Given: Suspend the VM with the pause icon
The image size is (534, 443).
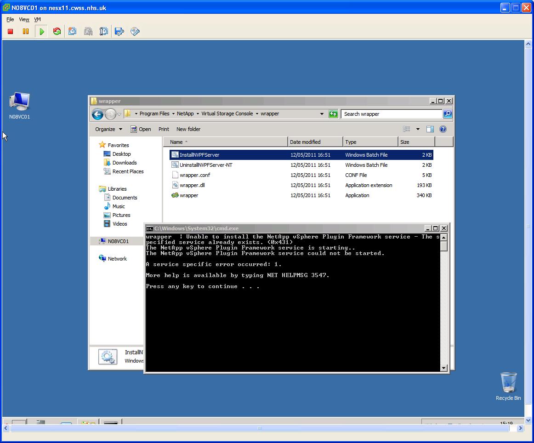Looking at the screenshot, I should (26, 31).
